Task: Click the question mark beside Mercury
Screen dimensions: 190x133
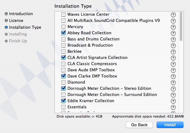Action: tap(173, 27)
